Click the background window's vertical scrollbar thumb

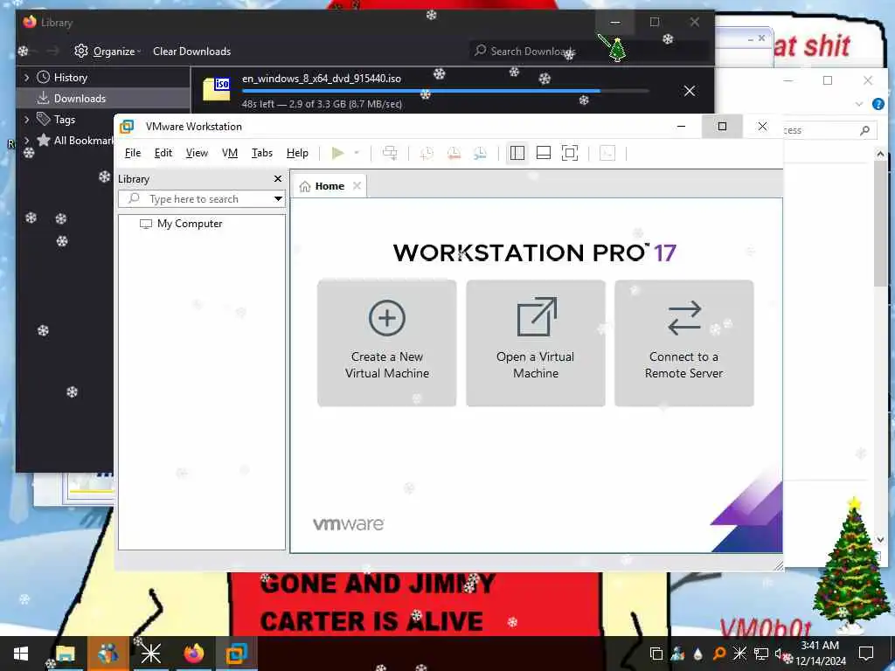click(880, 225)
